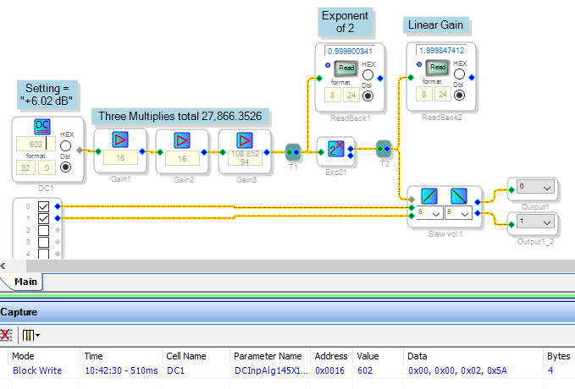
Task: Uncheck input channel 0 checkbox
Action: [x=44, y=206]
